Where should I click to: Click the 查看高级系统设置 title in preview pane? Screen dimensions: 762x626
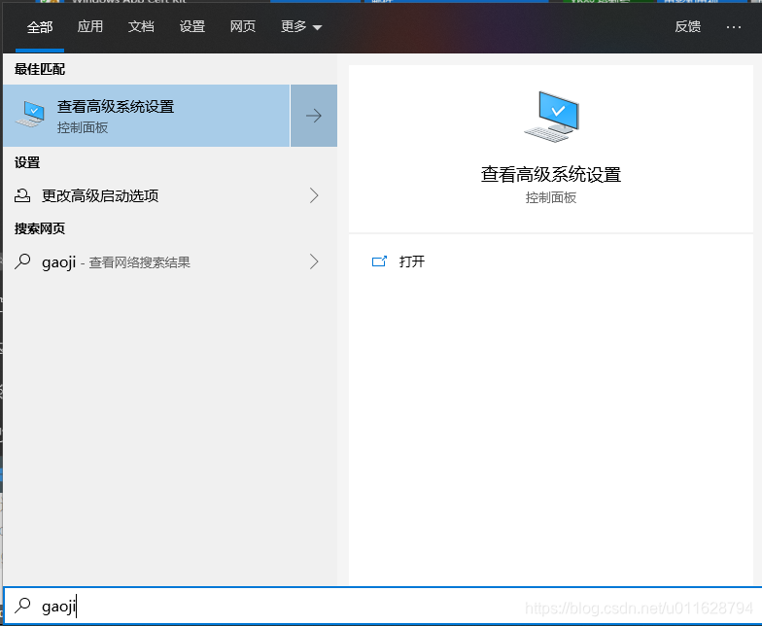(x=551, y=175)
